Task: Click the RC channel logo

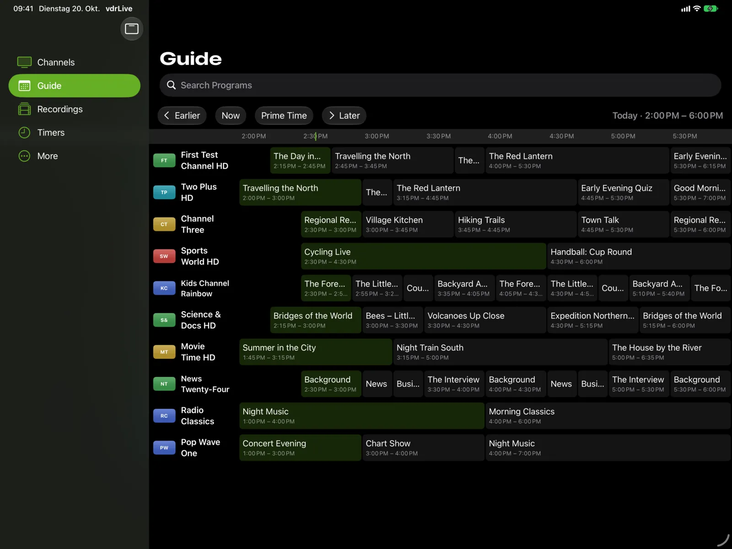Action: pos(164,416)
